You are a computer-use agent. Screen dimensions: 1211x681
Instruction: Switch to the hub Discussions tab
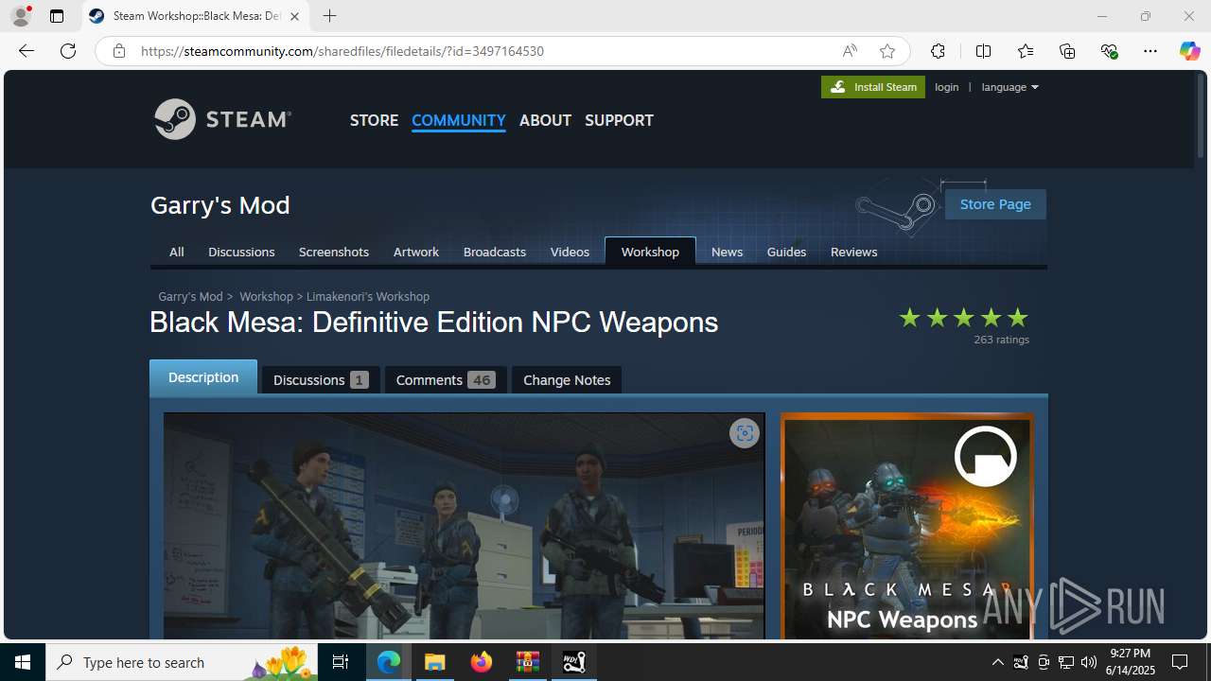click(241, 252)
